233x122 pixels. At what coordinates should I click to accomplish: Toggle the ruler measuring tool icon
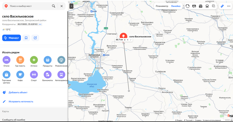(x=222, y=6)
